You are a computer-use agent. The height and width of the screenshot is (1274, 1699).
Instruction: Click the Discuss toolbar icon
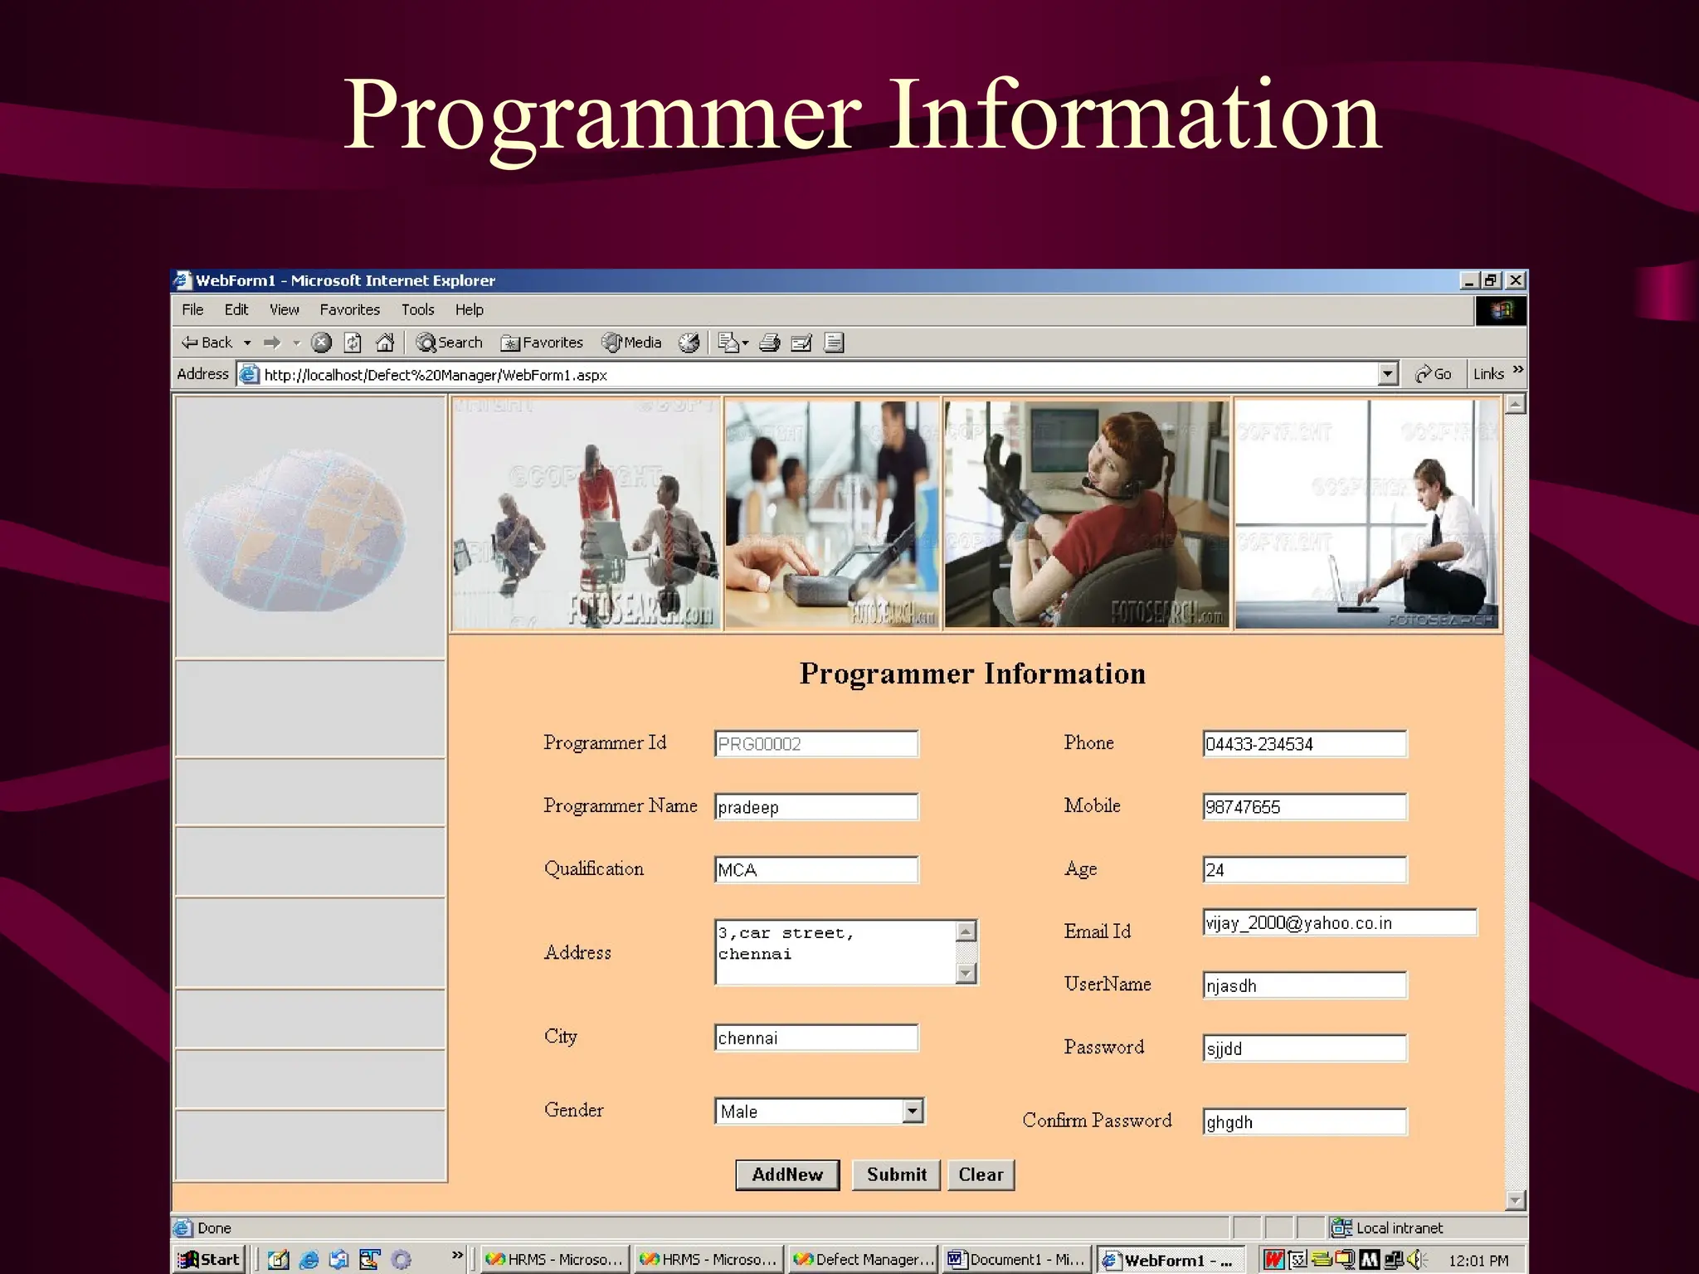click(x=834, y=342)
